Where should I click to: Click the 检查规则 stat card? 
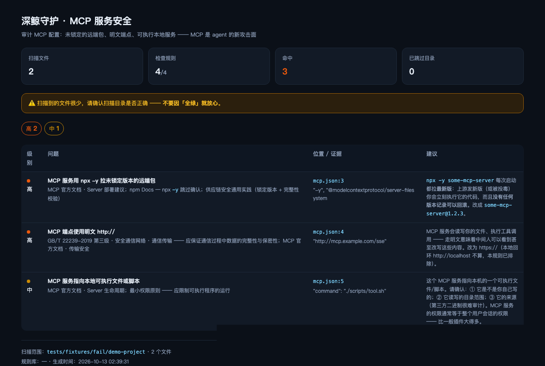[209, 66]
